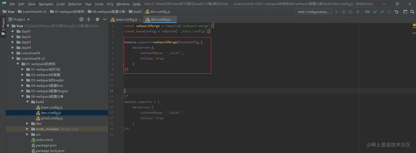Close the dev.config.js editor tab
This screenshot has height=153, width=416.
coord(174,19)
